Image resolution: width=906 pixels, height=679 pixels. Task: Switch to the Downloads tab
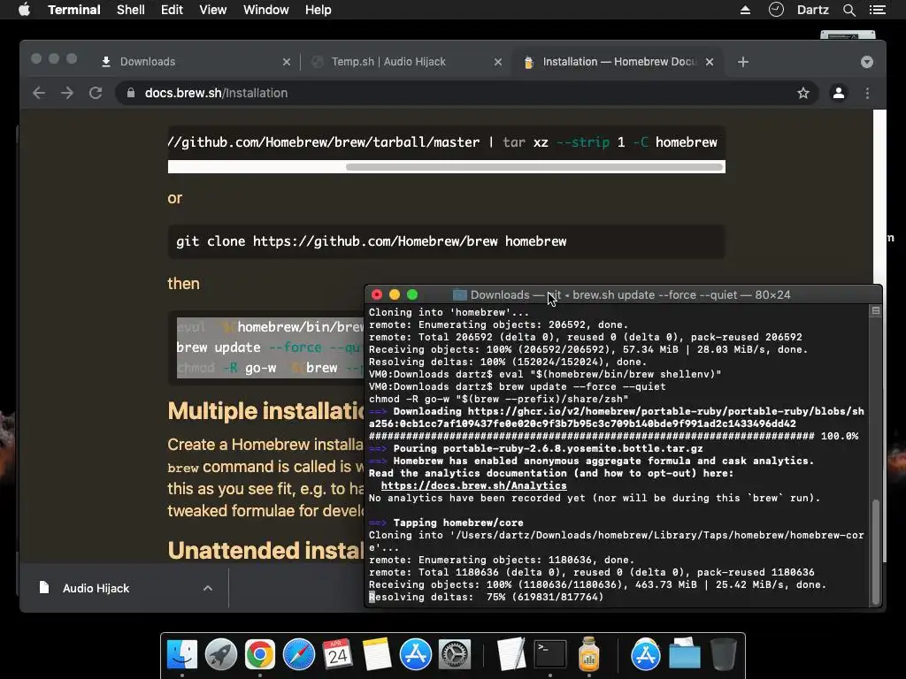click(191, 62)
